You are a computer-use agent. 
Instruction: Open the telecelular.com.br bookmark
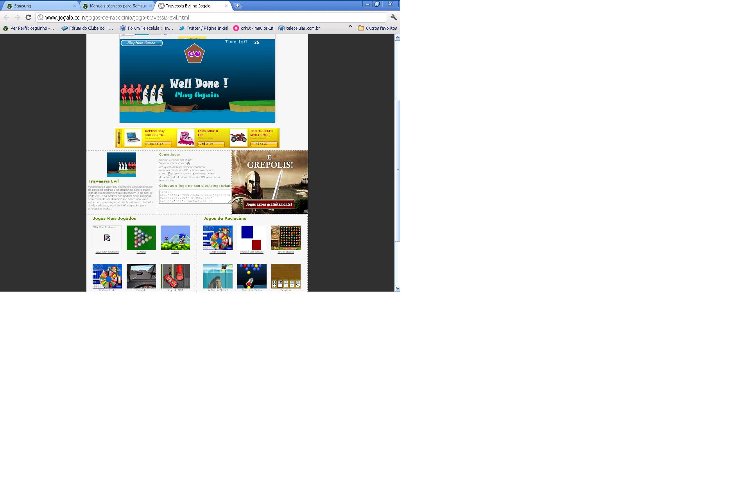[299, 28]
